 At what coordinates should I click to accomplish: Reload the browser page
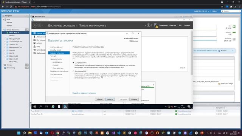[11, 7]
